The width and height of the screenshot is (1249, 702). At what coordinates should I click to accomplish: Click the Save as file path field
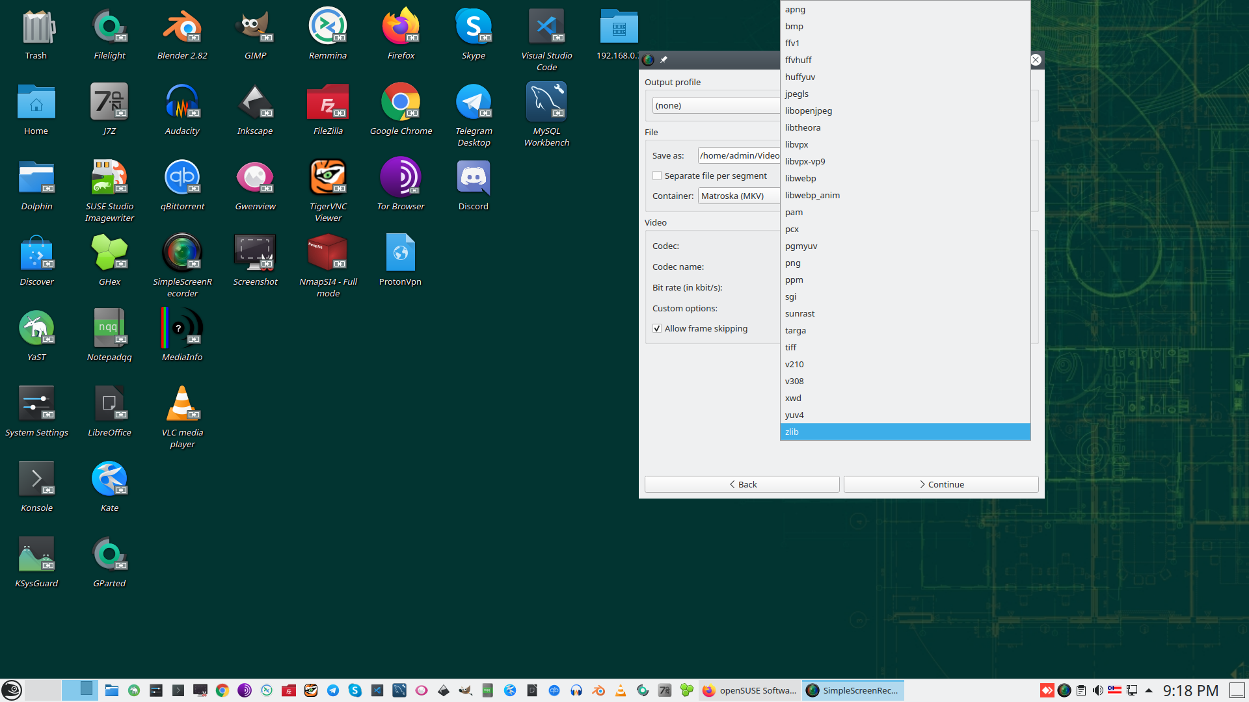(x=738, y=156)
